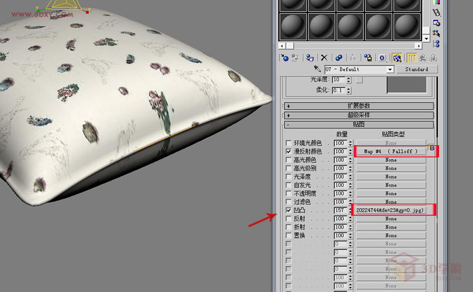473x292 pixels.
Task: Click the Select by Material icon
Action: [436, 33]
